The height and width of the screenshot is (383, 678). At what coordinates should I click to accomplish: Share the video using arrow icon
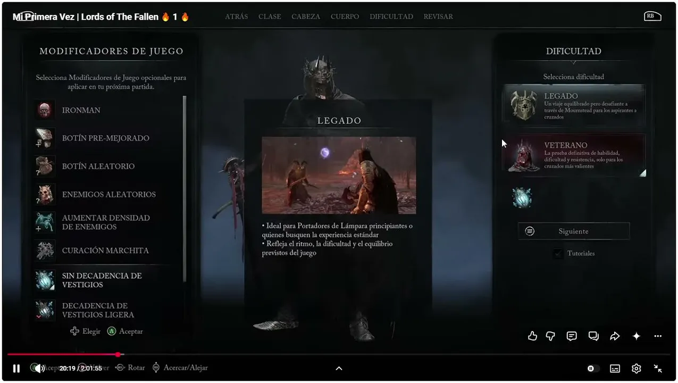pyautogui.click(x=615, y=336)
